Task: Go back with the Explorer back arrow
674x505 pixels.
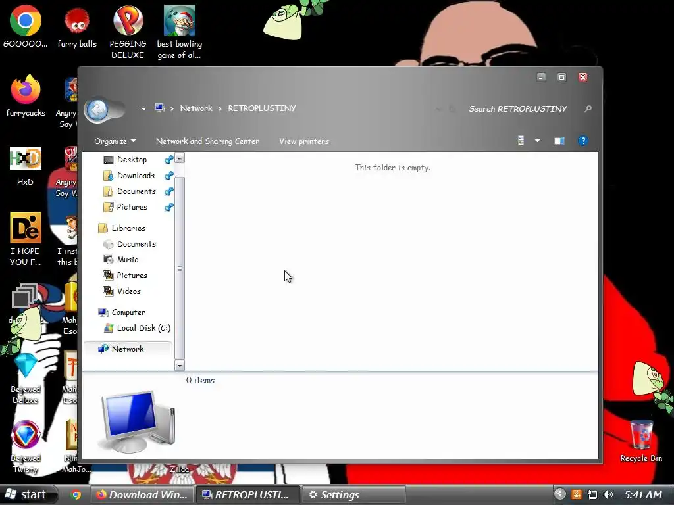Action: coord(97,110)
